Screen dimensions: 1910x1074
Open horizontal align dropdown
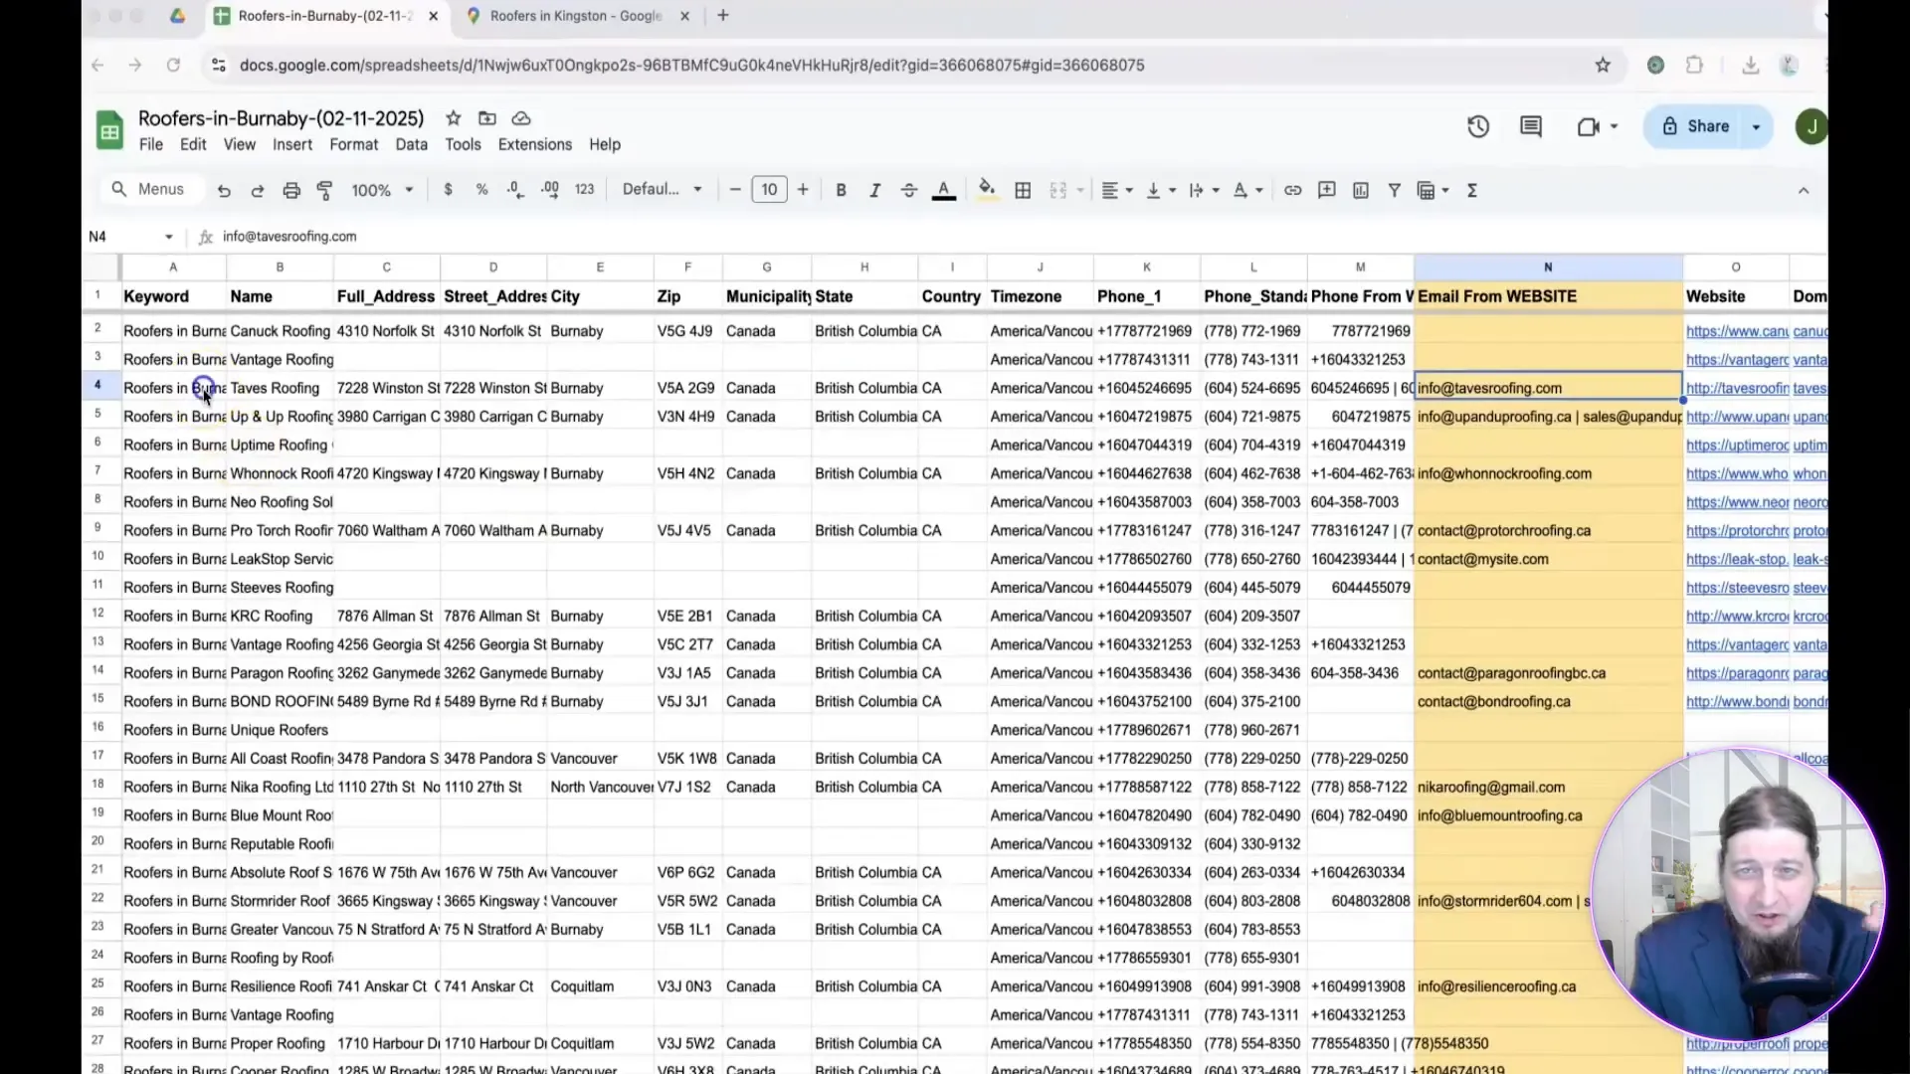pos(1117,190)
